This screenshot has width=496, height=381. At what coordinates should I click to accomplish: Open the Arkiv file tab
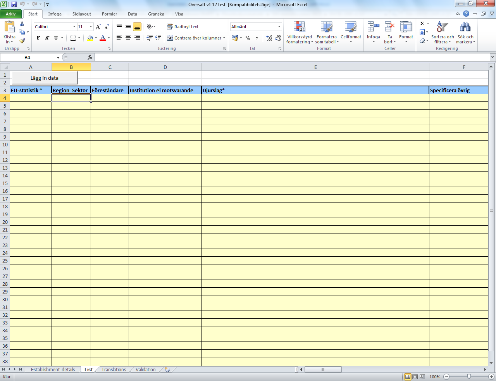[11, 14]
